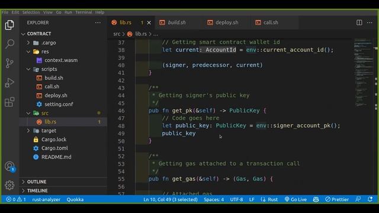Change indentation Spaces: 4
The image size is (379, 213).
click(214, 199)
